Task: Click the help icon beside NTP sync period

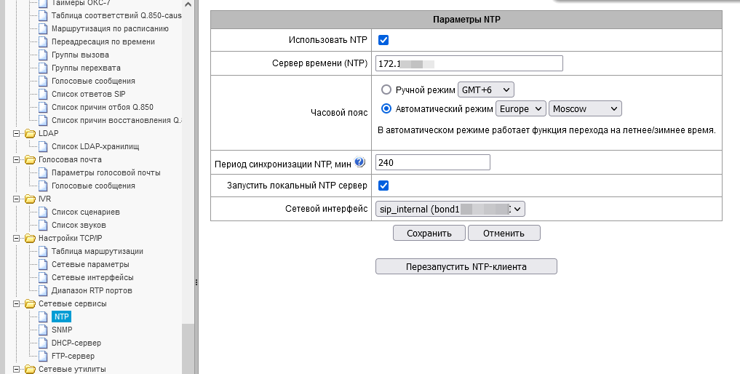Action: tap(359, 162)
